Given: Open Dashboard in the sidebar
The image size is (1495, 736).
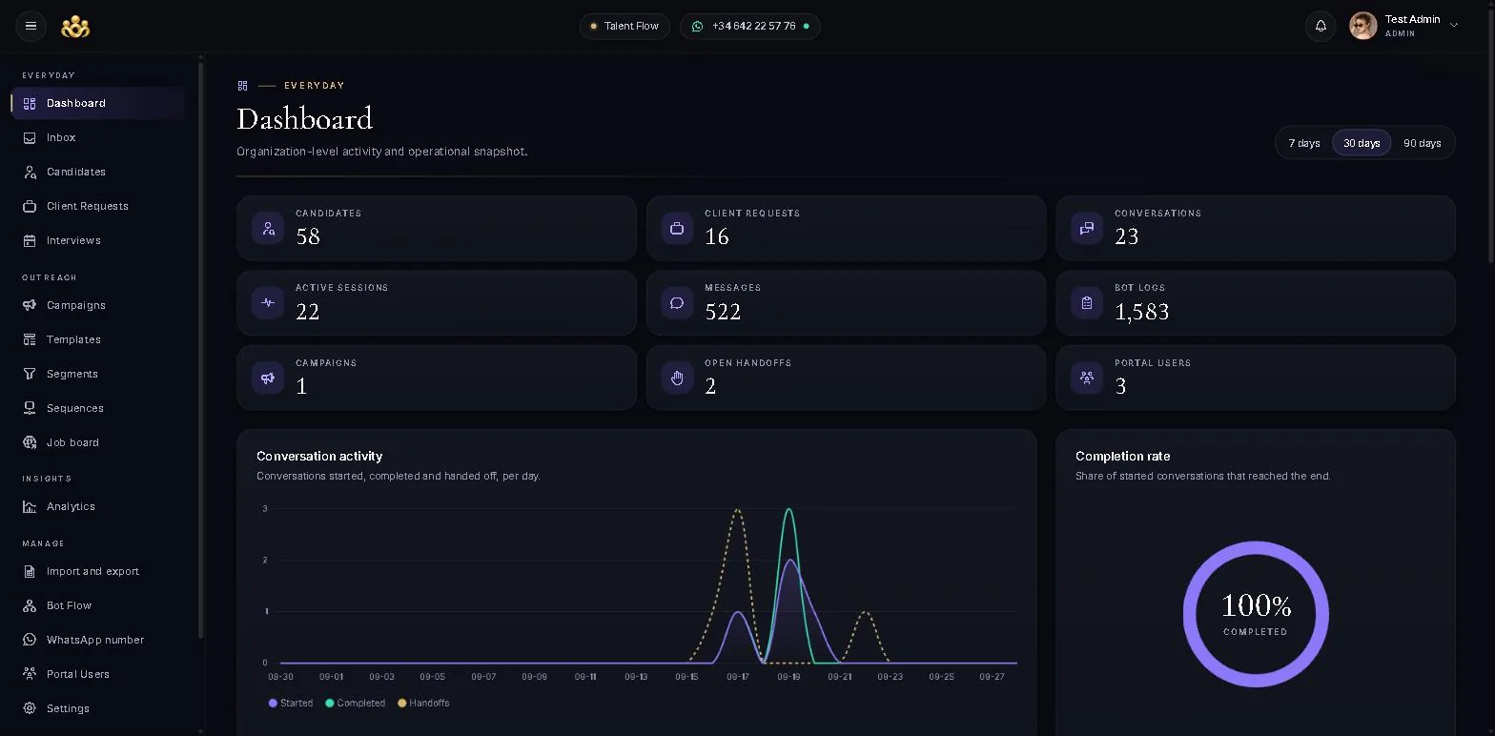Looking at the screenshot, I should pyautogui.click(x=98, y=103).
